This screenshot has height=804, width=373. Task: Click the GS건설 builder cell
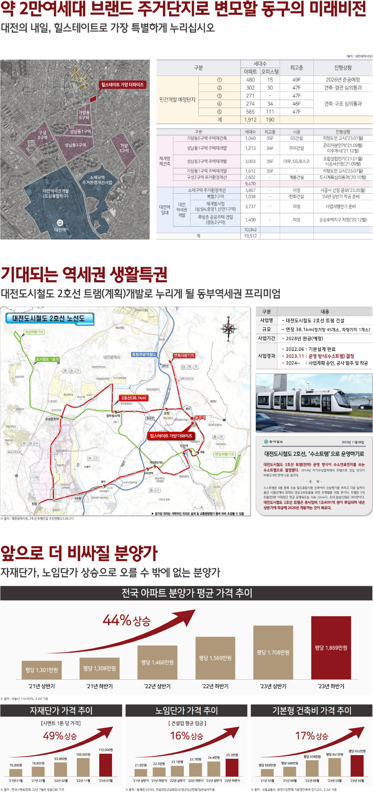pyautogui.click(x=296, y=138)
